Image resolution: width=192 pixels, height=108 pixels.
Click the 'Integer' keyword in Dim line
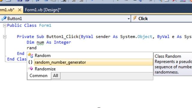pyautogui.click(x=62, y=42)
